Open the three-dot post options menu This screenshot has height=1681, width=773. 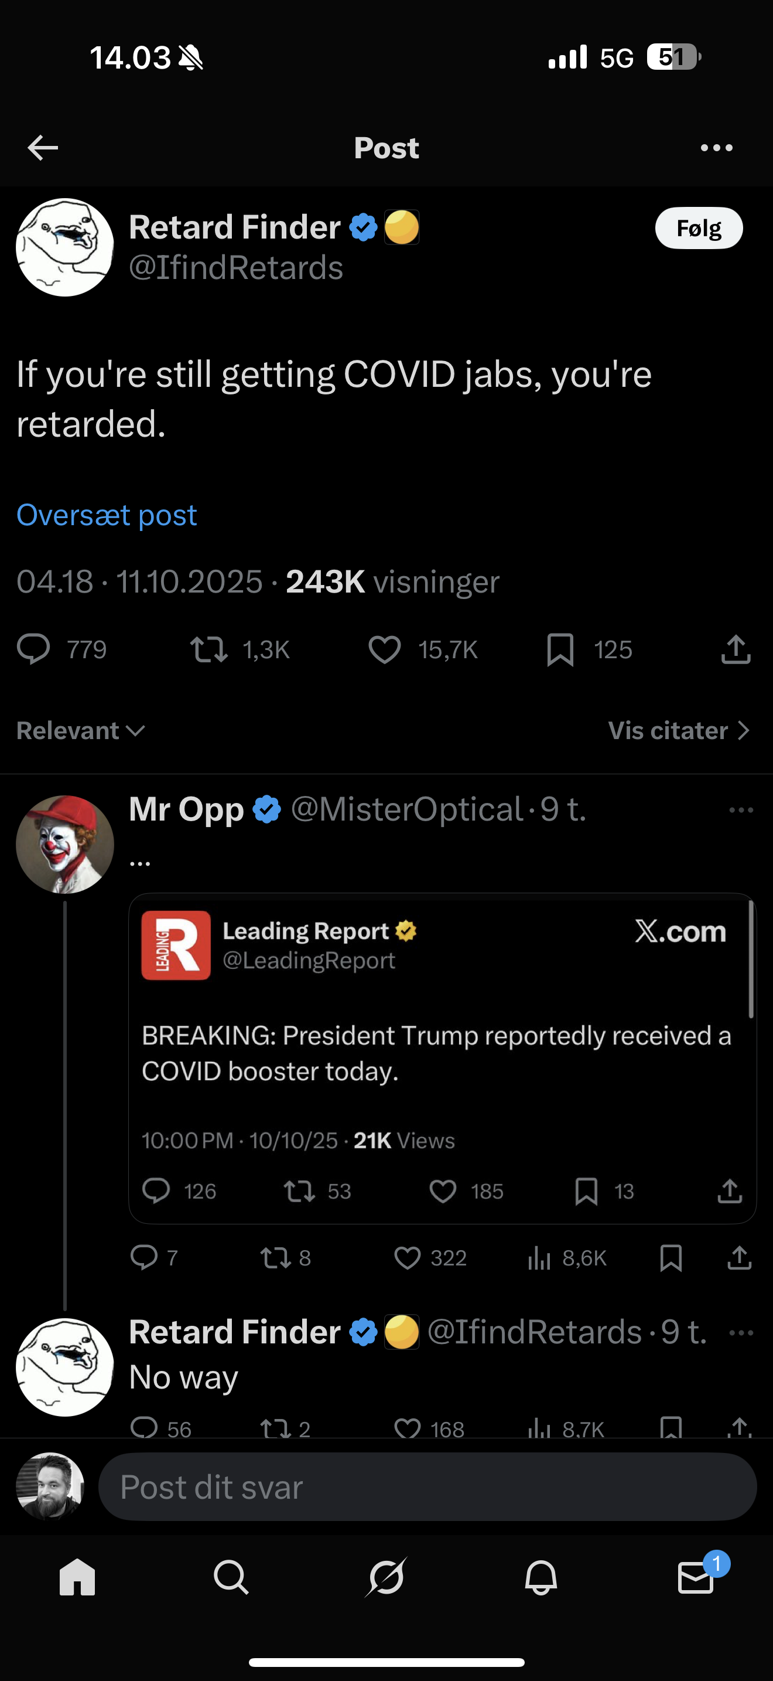click(x=716, y=148)
